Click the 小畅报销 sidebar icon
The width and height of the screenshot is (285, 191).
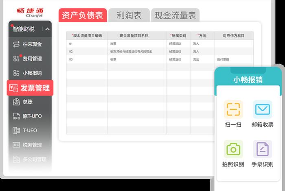point(16,73)
